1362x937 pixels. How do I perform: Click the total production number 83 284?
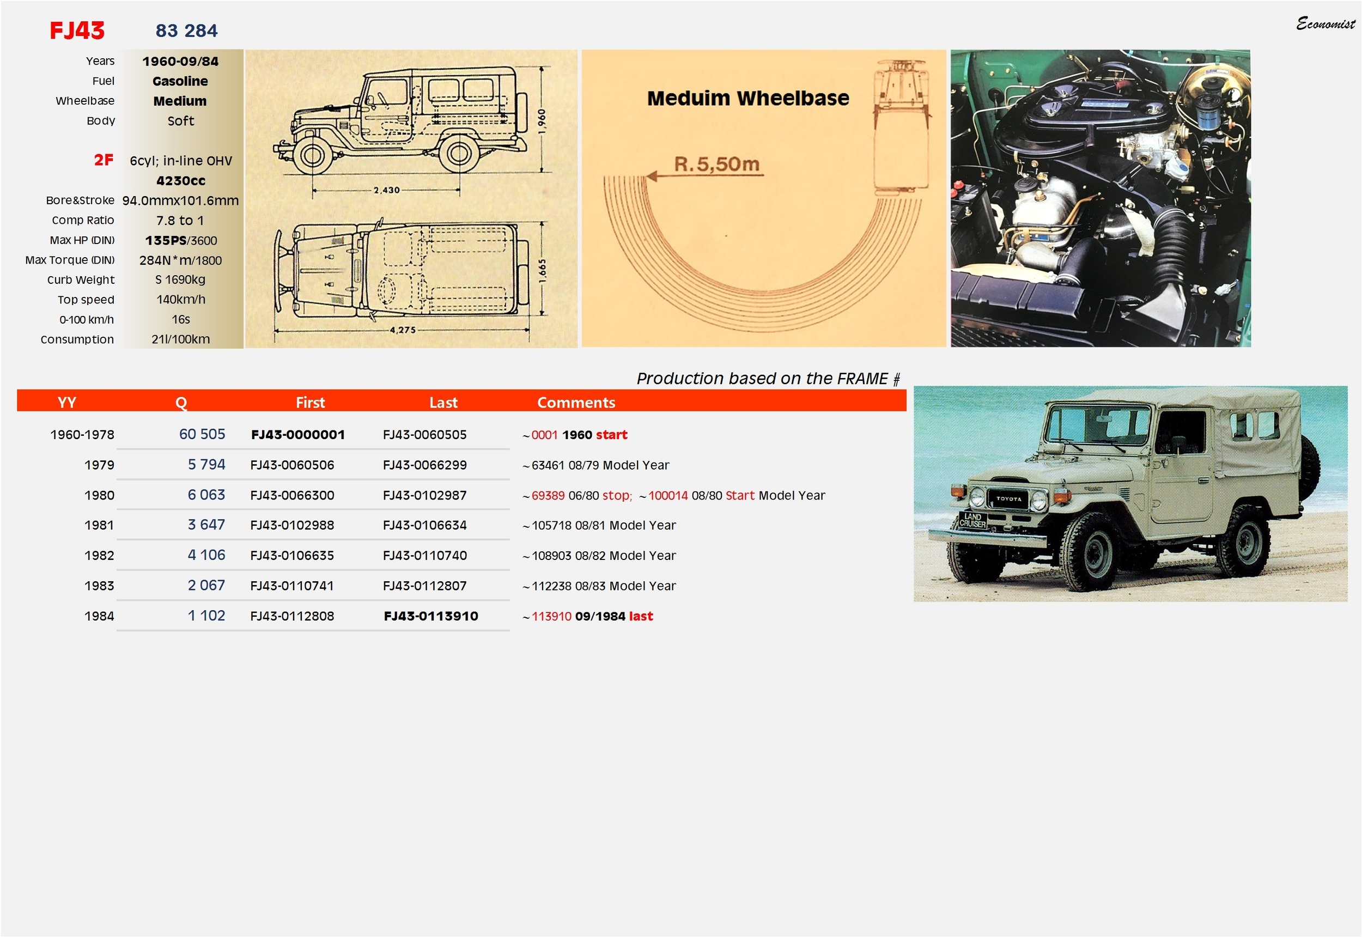tap(187, 31)
